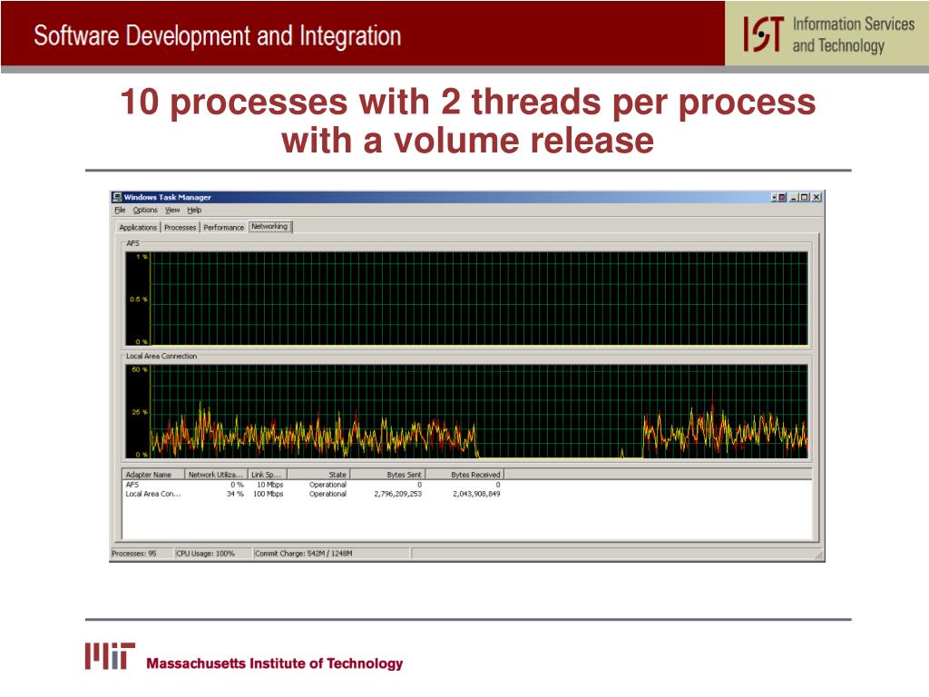Click bytes received value 2,043,908,849
The height and width of the screenshot is (697, 929).
[476, 494]
